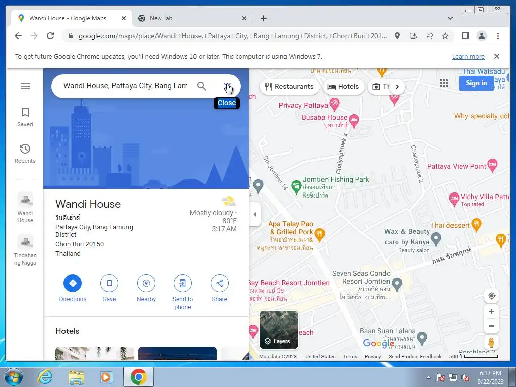Click the search magnifier icon
This screenshot has width=516, height=387.
tap(202, 86)
